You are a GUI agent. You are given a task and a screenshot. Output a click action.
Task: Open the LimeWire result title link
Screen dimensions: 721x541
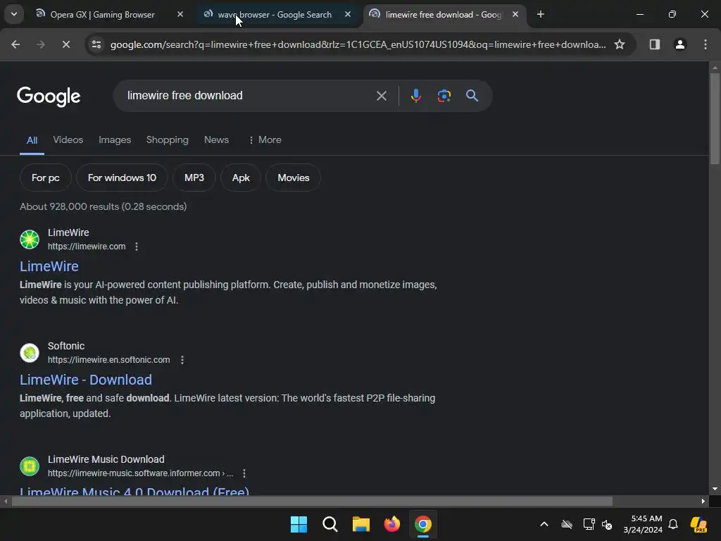49,266
